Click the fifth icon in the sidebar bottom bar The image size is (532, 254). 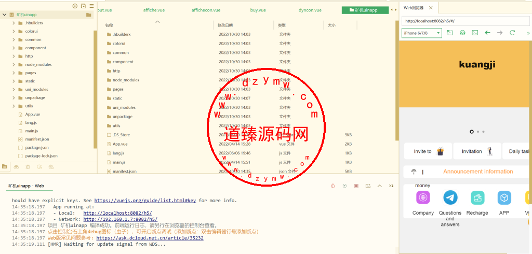[51, 166]
